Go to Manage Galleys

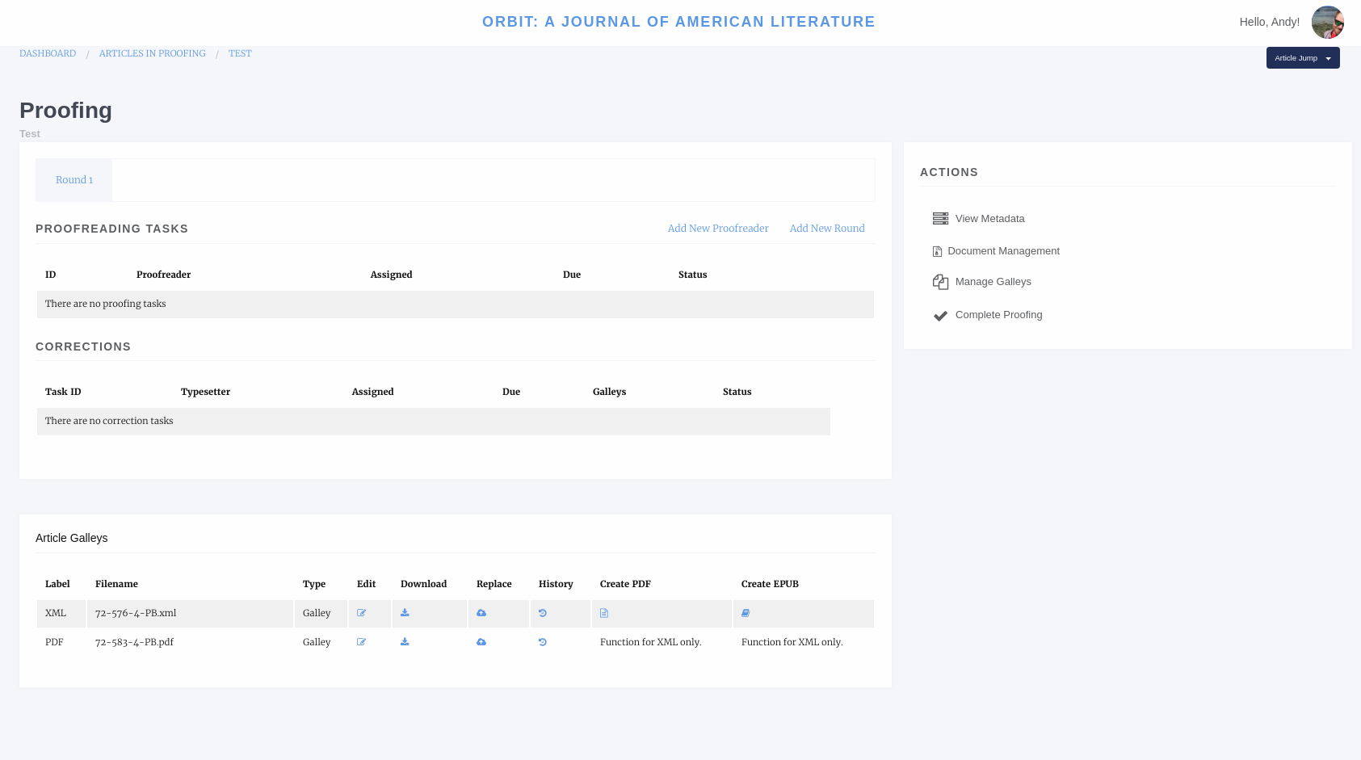[992, 282]
